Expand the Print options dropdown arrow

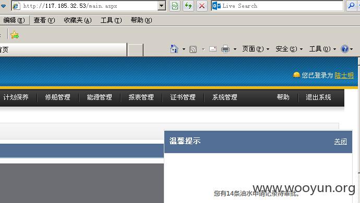click(235, 49)
